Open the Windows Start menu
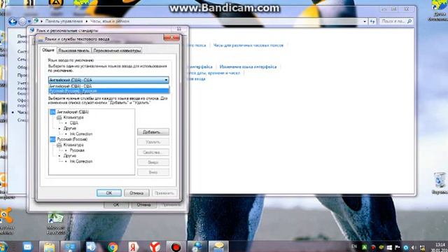 pos(3,247)
